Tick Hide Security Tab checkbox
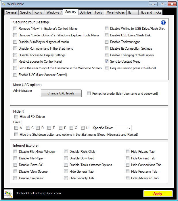 [66, 178]
